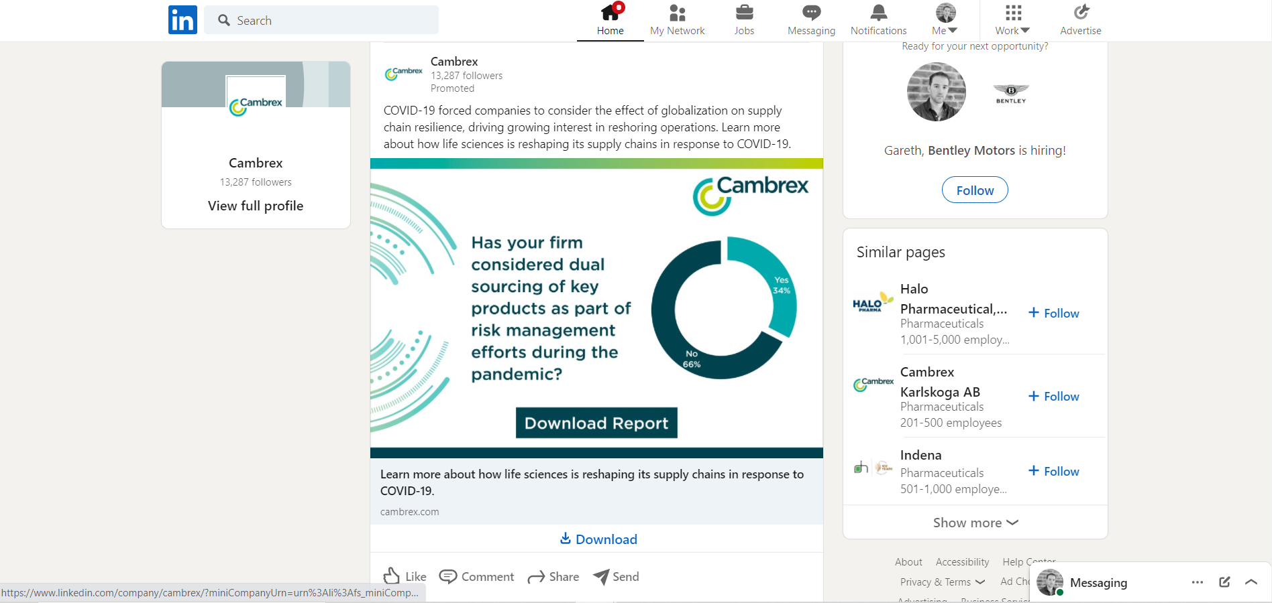Click the profile photo in the Bentley ad
Image resolution: width=1272 pixels, height=603 pixels.
tap(937, 92)
